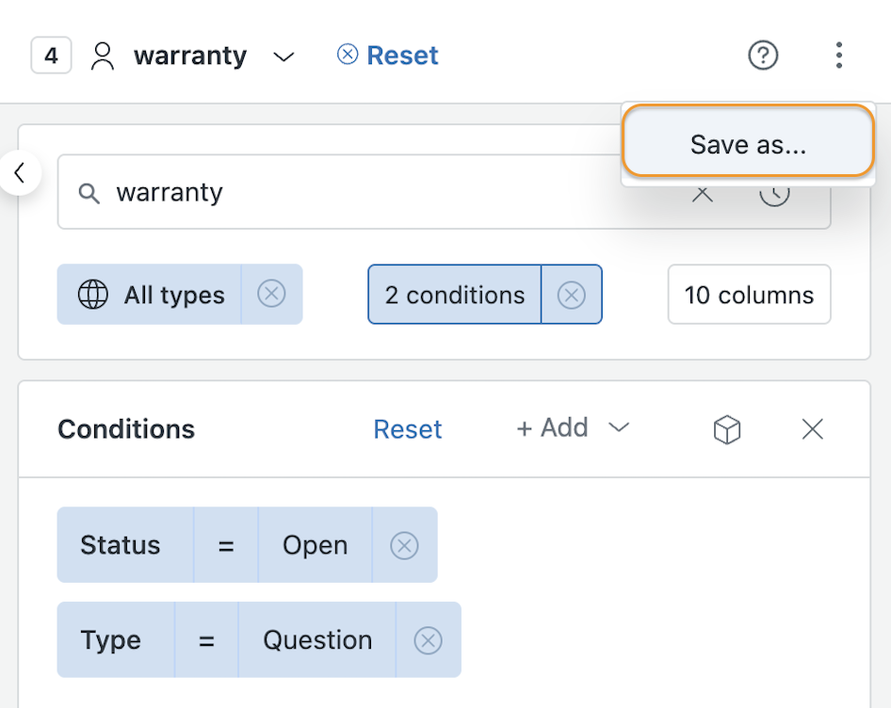Remove the Type equals Question condition

click(x=428, y=640)
